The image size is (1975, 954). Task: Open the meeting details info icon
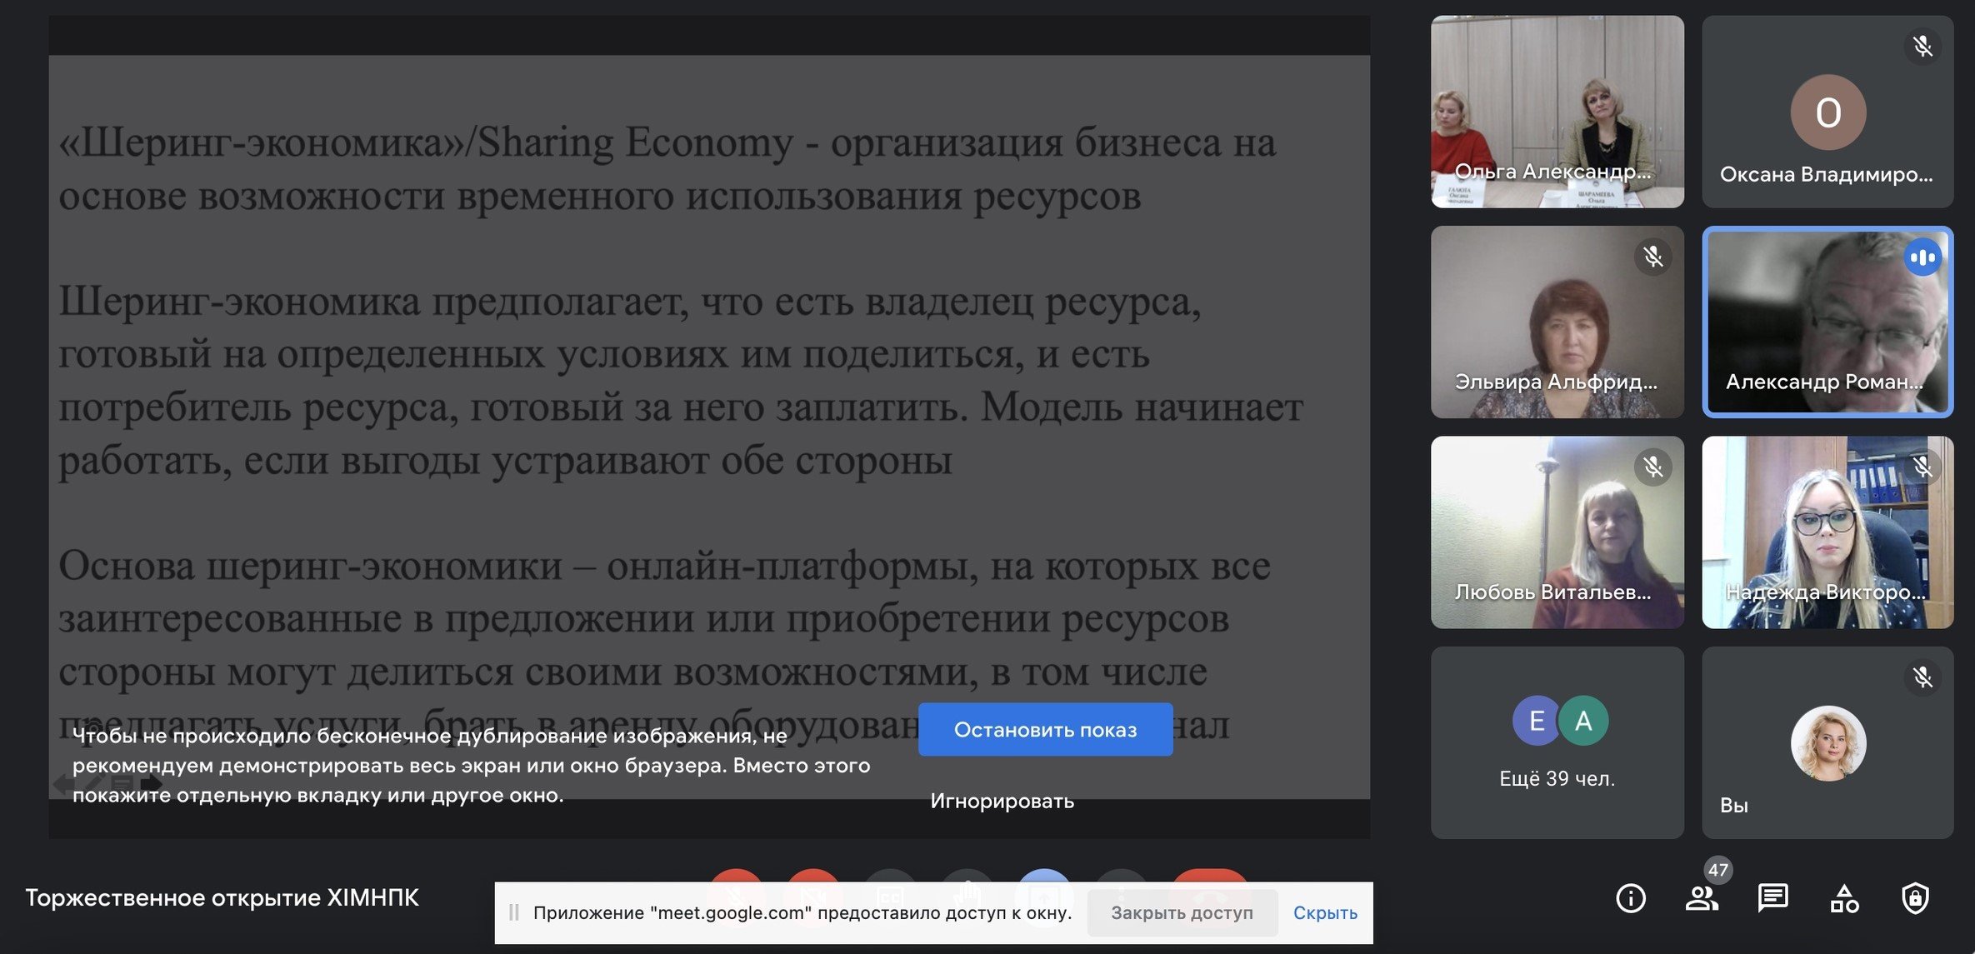[x=1630, y=898]
